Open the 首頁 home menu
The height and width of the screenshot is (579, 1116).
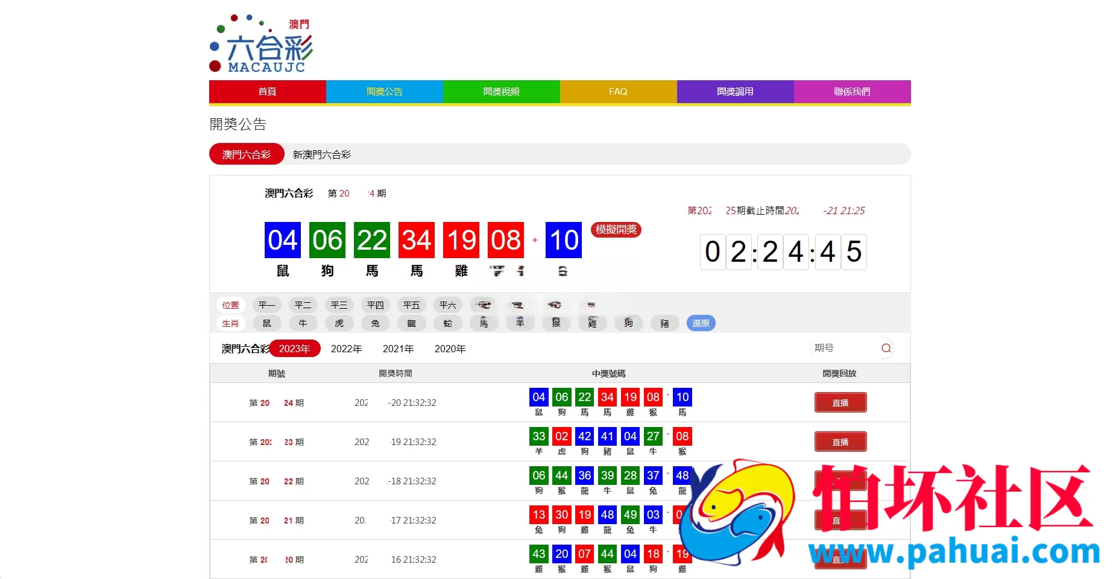(268, 92)
